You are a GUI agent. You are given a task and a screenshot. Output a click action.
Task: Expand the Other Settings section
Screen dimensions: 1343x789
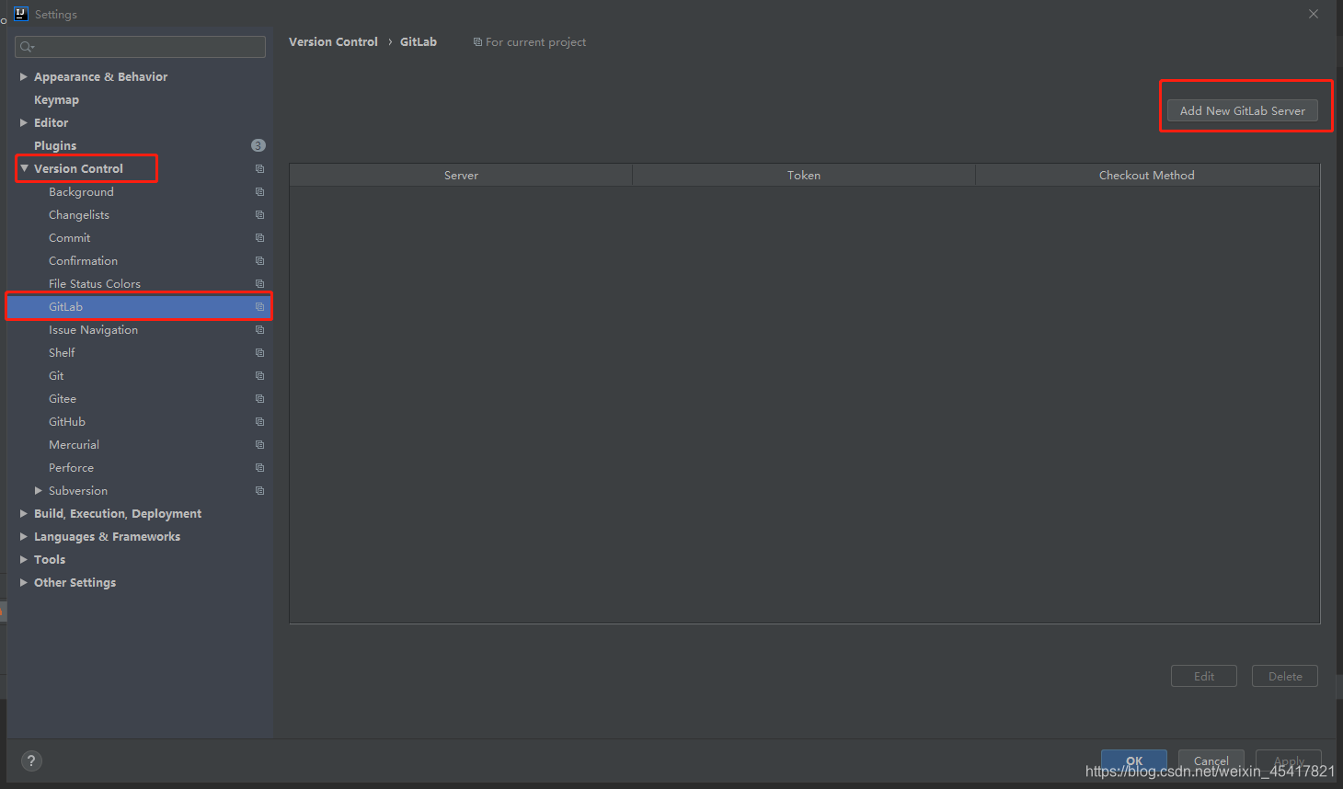tap(24, 583)
